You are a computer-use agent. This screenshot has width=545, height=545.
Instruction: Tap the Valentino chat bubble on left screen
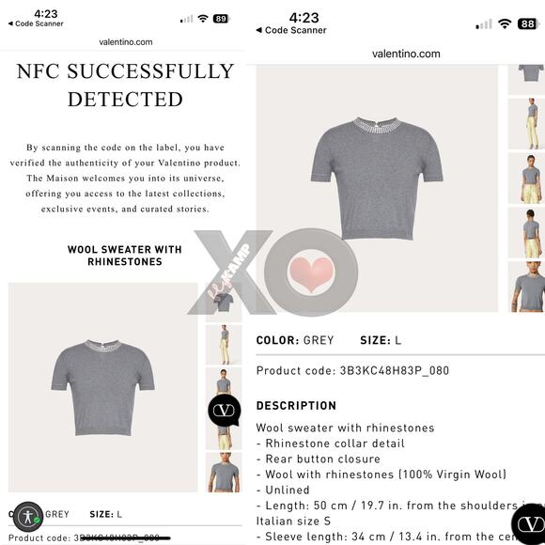225,411
